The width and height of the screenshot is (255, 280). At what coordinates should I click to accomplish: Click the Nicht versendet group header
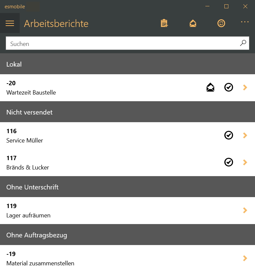tap(127, 112)
